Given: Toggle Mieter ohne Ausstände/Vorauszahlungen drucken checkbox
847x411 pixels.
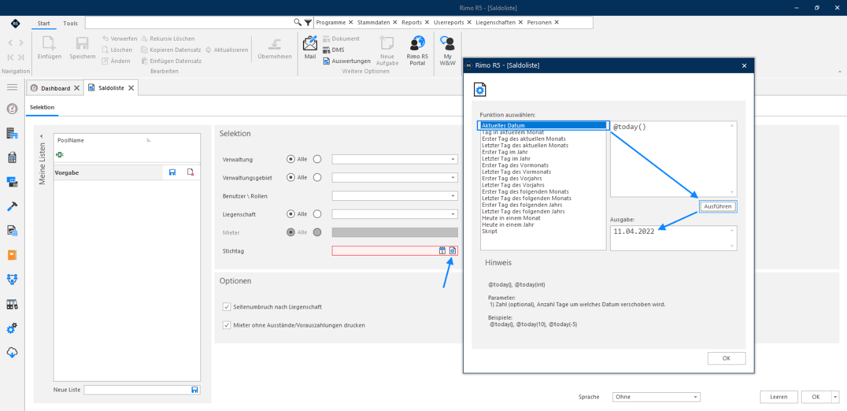Looking at the screenshot, I should (x=227, y=325).
